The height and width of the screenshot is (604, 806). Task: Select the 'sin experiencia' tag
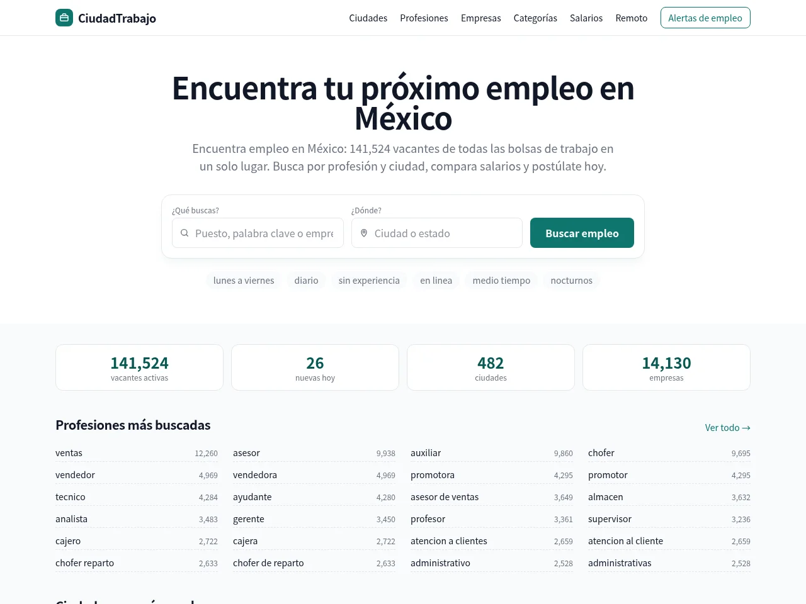(x=369, y=280)
